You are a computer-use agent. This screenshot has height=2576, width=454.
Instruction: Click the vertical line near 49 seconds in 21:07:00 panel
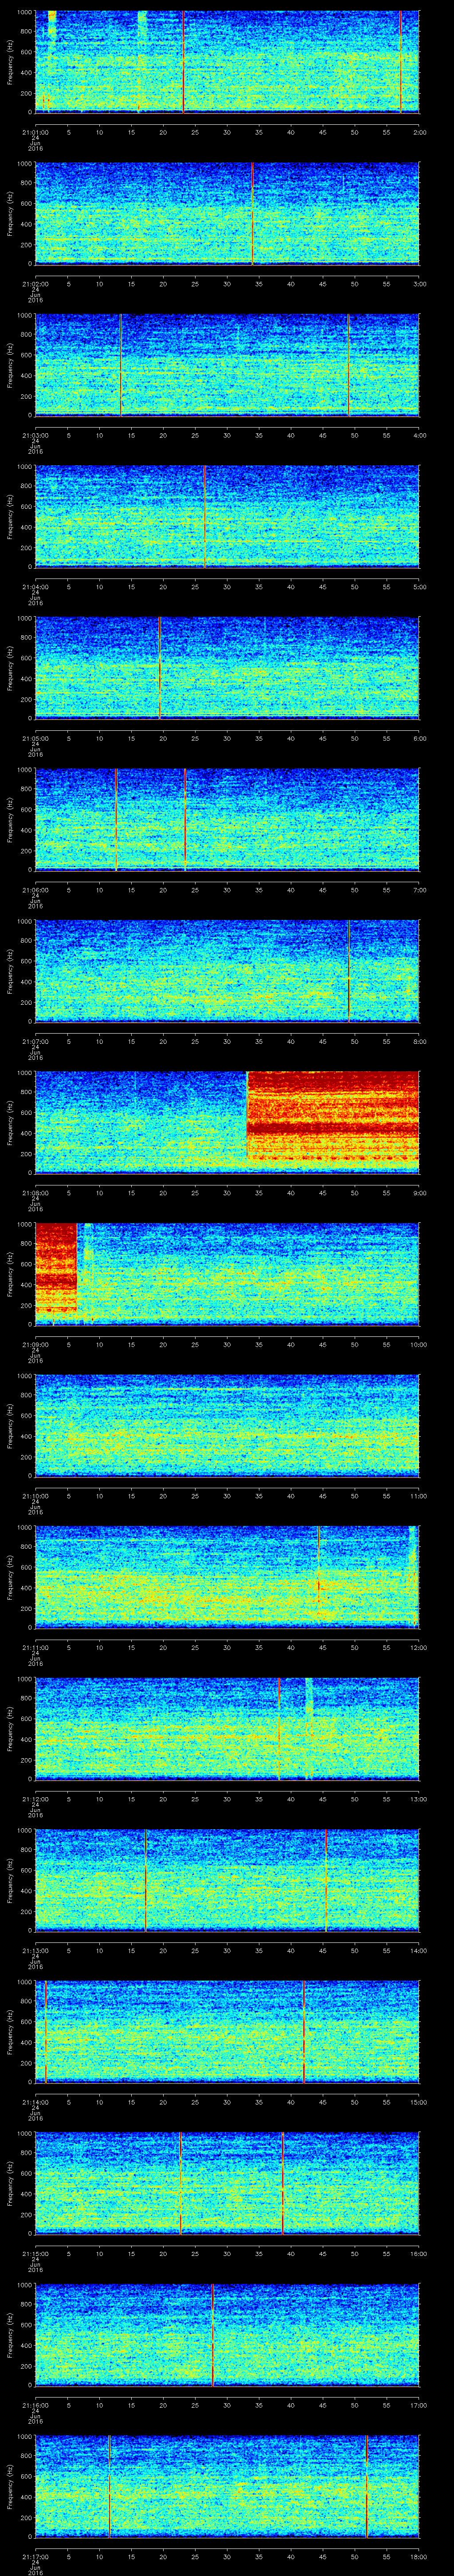(x=348, y=970)
